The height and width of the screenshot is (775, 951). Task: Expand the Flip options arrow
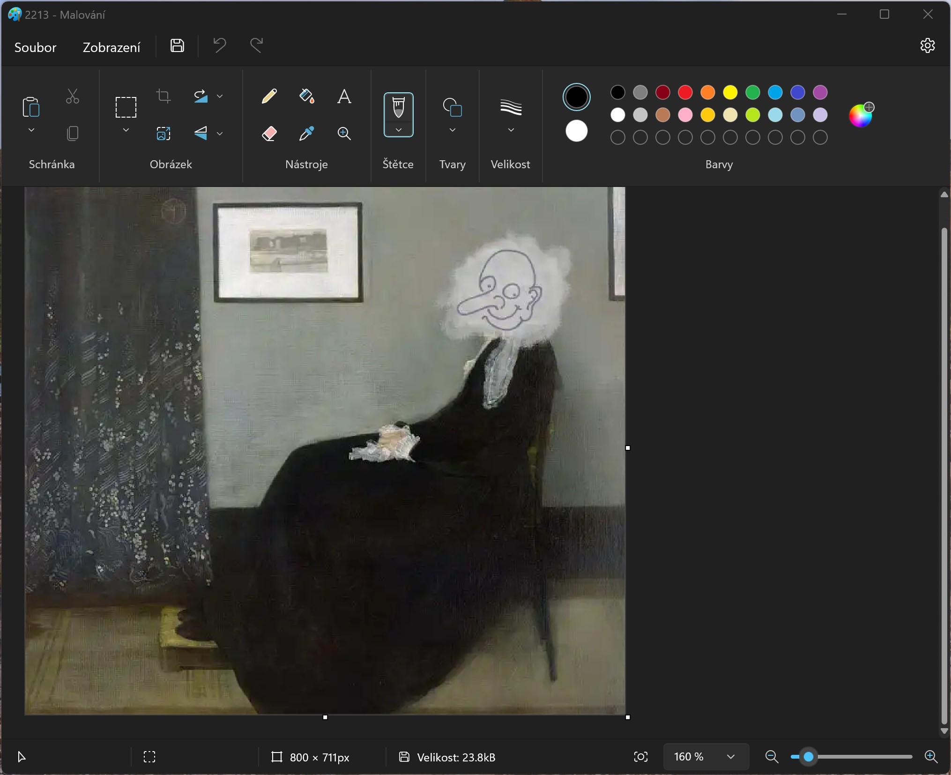pos(220,134)
